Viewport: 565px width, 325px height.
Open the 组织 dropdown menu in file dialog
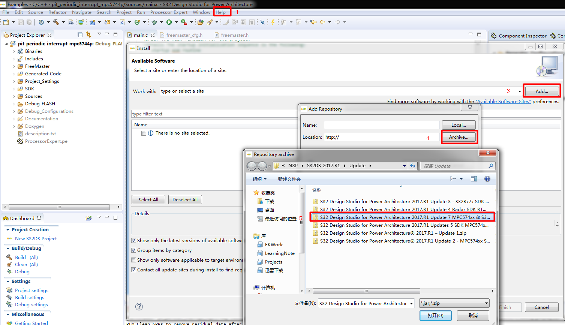(x=259, y=179)
